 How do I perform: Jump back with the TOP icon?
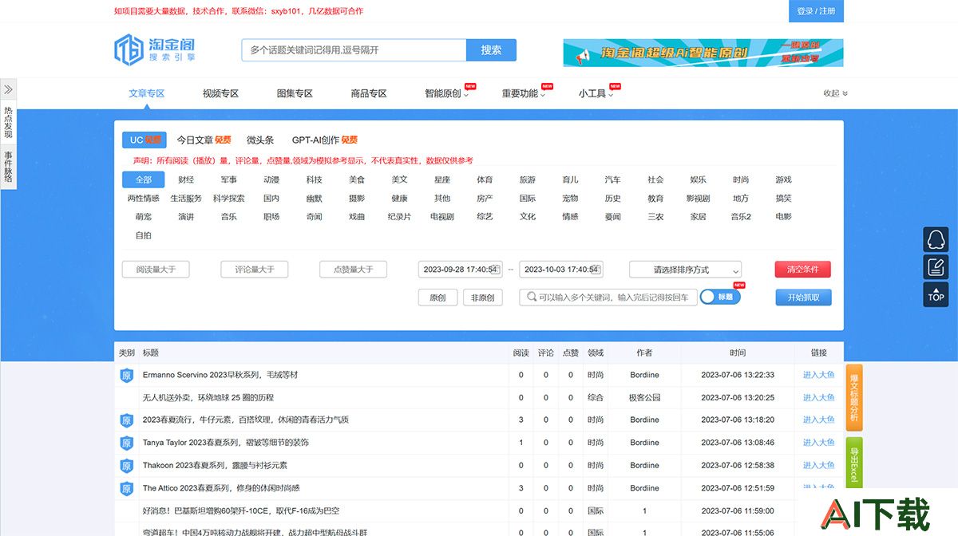tap(936, 294)
